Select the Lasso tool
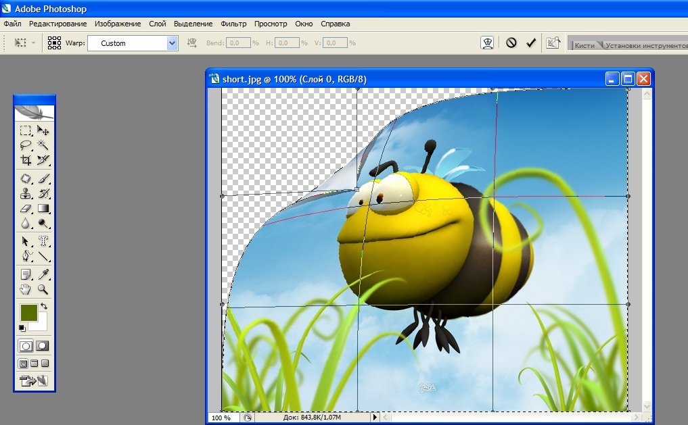The width and height of the screenshot is (688, 425). tap(26, 145)
